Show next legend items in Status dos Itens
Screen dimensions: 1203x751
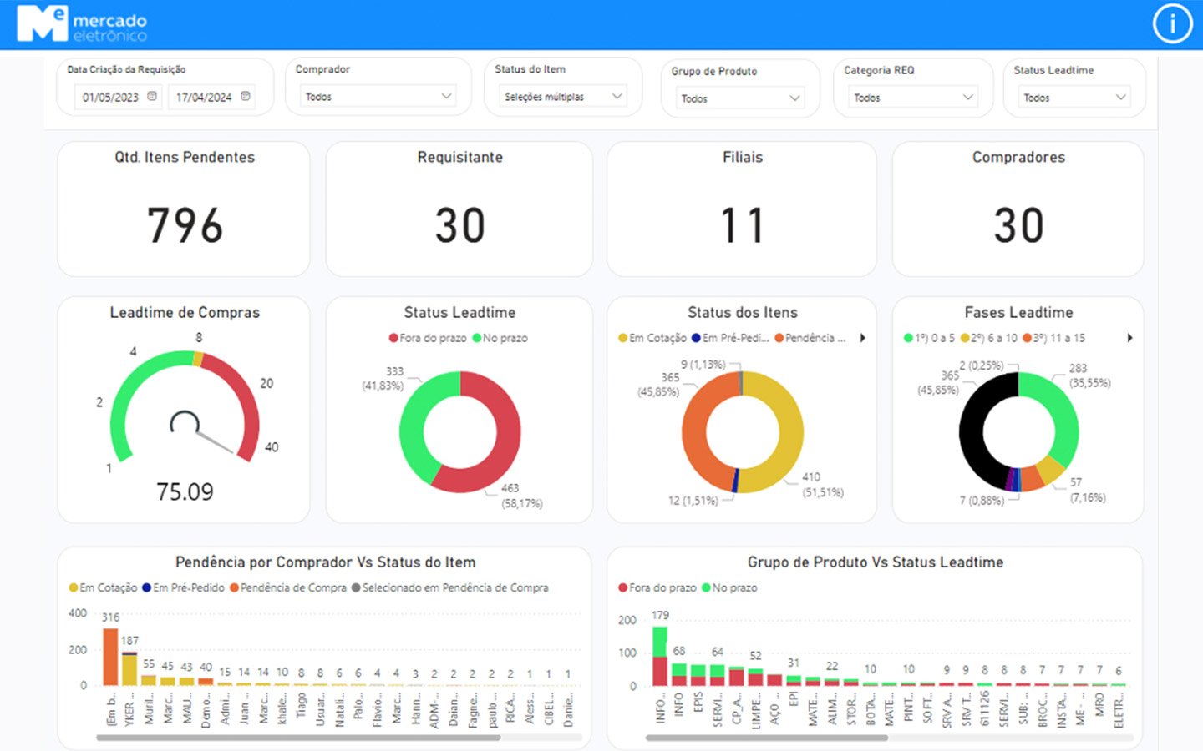[x=863, y=338]
